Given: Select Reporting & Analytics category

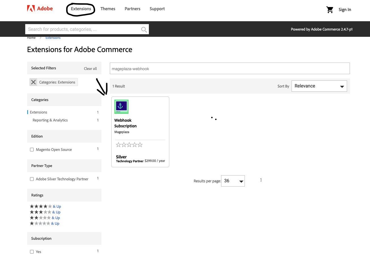Looking at the screenshot, I should point(50,120).
